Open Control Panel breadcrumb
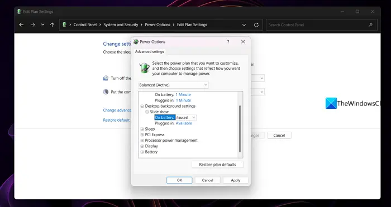Screen dimensions: 391x207 click(x=85, y=25)
